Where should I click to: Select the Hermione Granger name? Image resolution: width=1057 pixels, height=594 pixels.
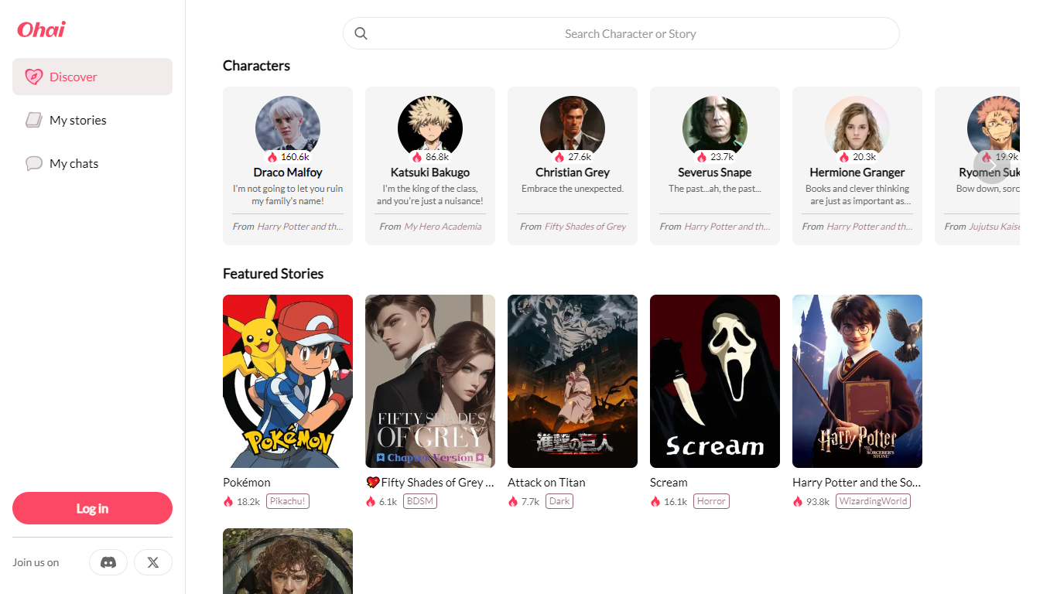[x=857, y=172]
